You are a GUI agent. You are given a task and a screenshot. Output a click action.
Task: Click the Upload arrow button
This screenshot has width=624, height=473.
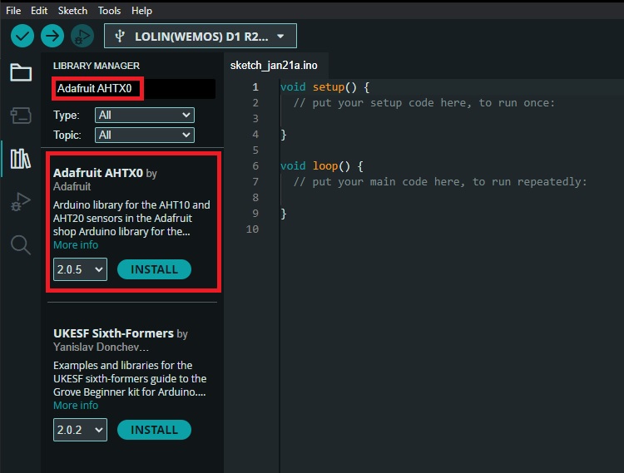tap(52, 37)
